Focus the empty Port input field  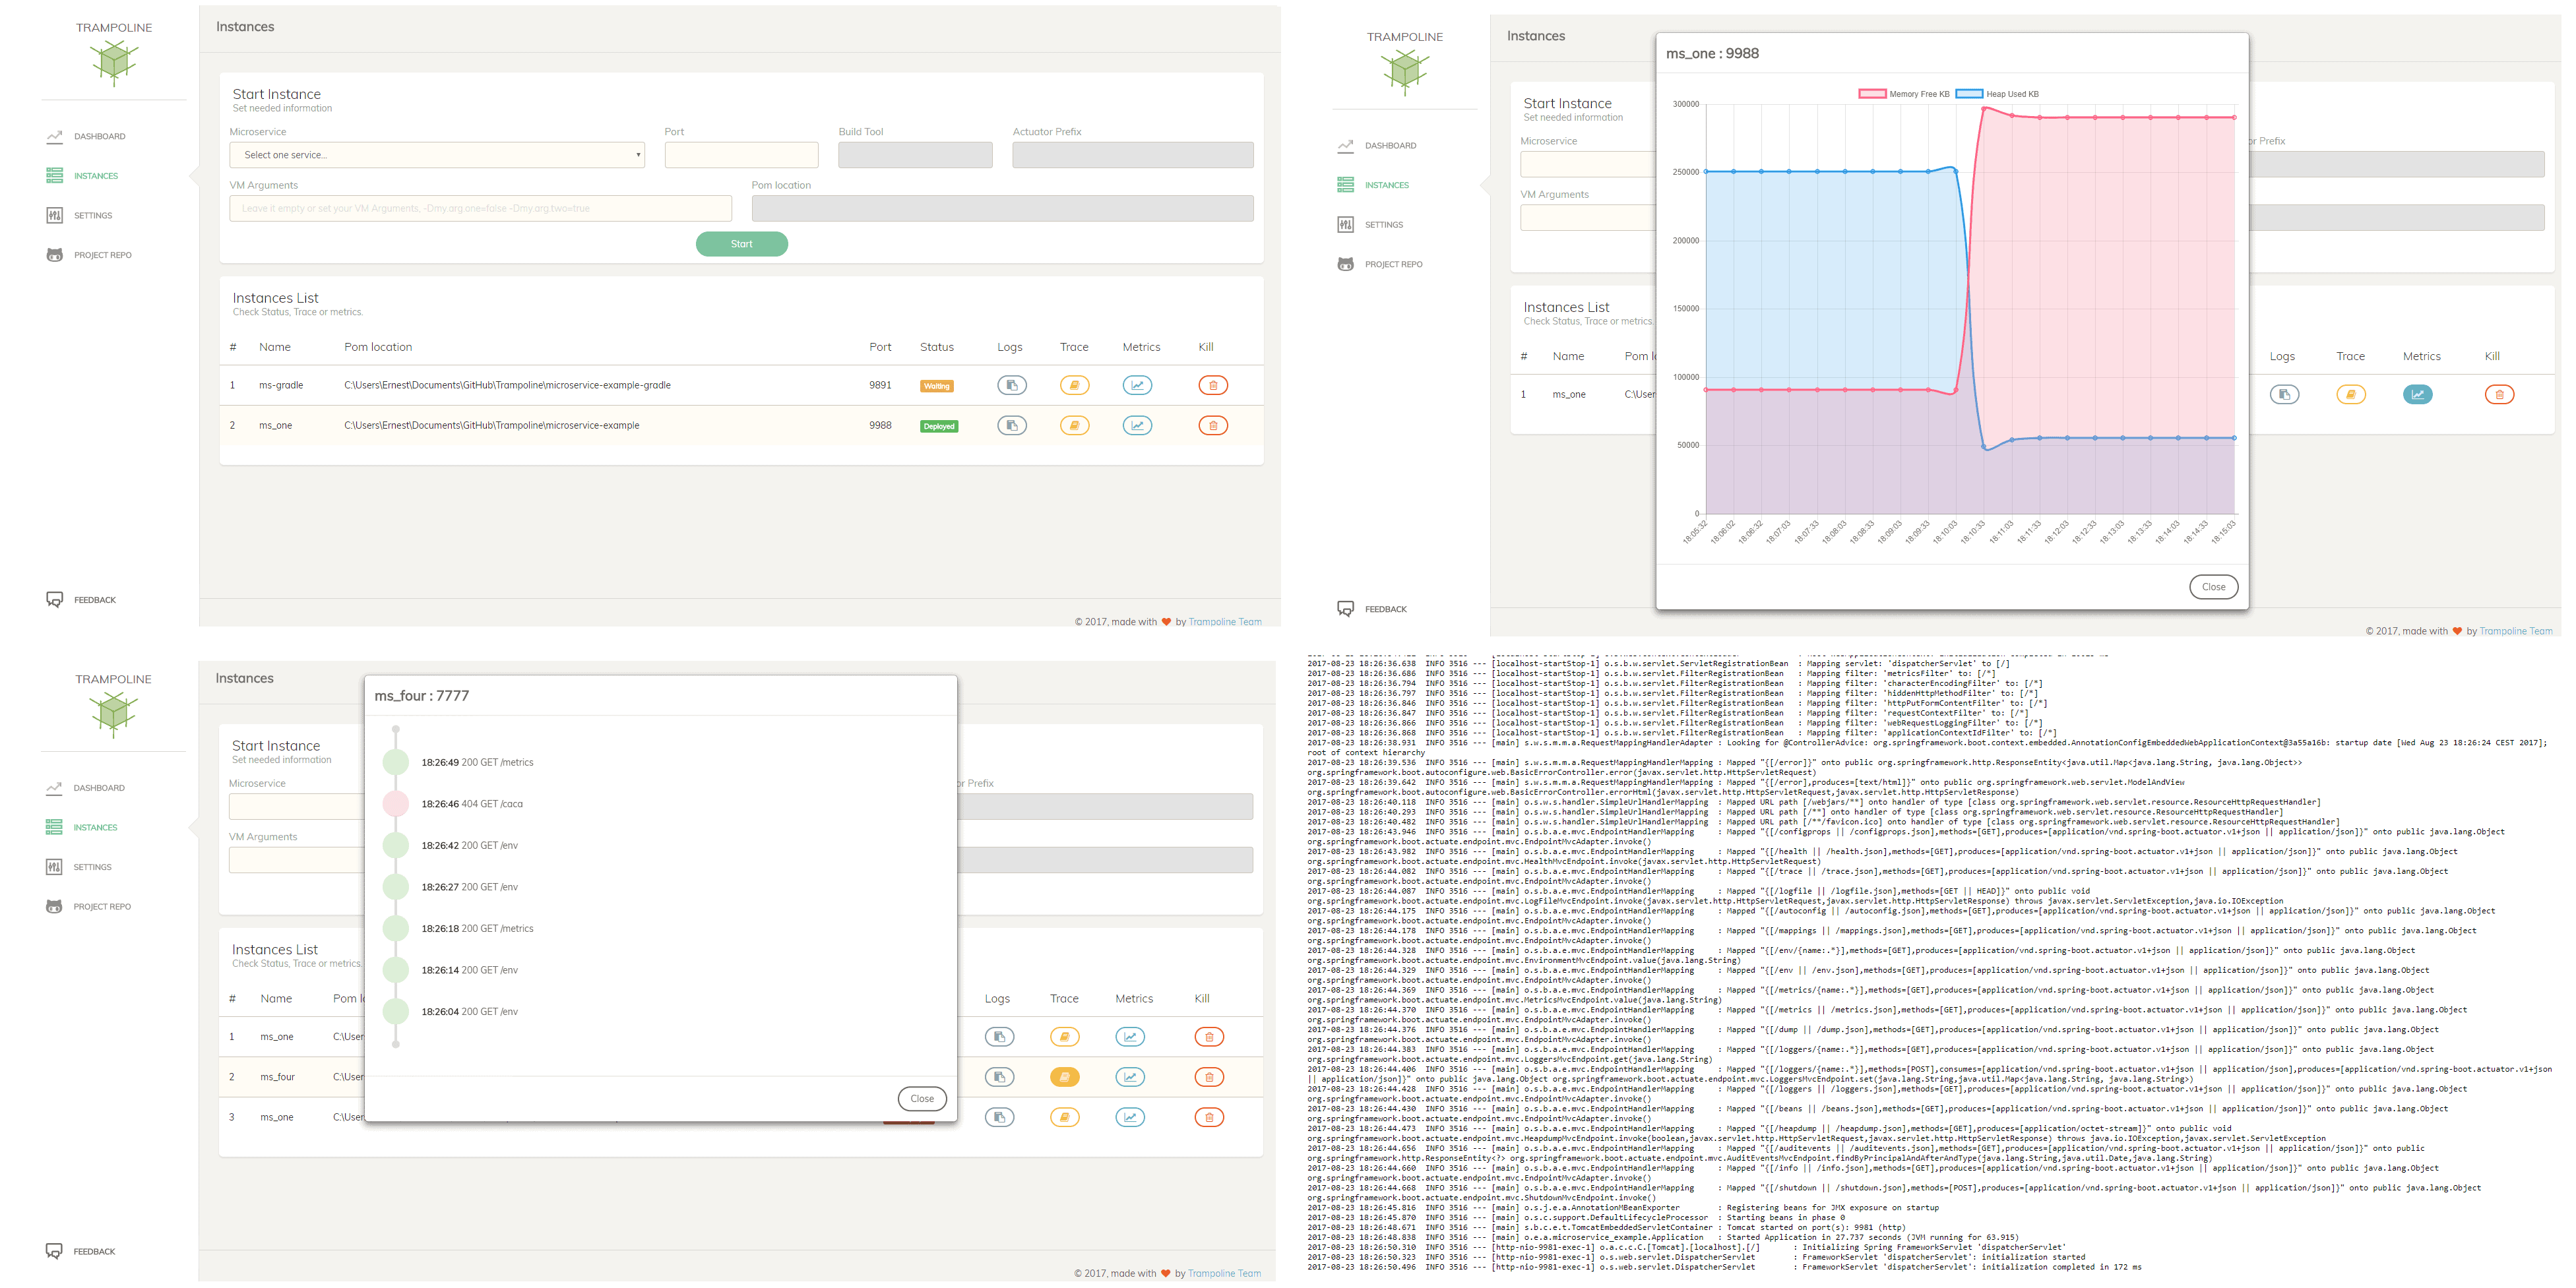click(x=741, y=155)
